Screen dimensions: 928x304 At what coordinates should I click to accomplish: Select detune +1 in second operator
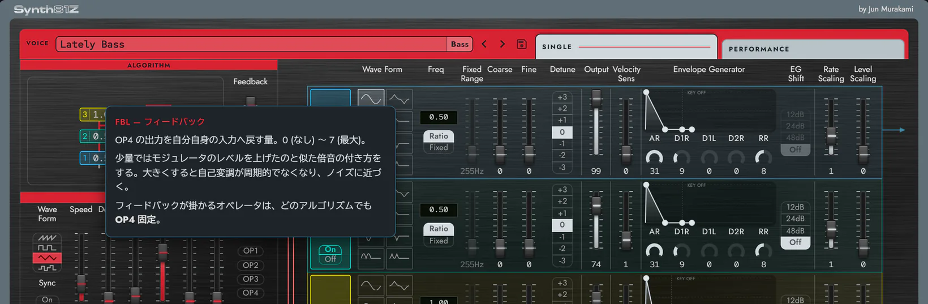click(x=562, y=213)
